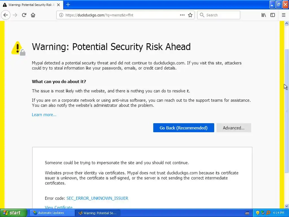Show site information icon in address bar

pyautogui.click(x=61, y=15)
